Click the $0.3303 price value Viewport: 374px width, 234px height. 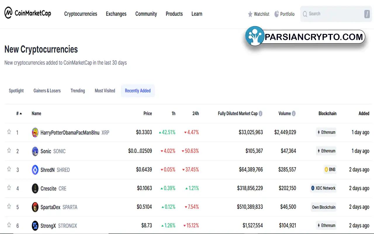click(144, 132)
